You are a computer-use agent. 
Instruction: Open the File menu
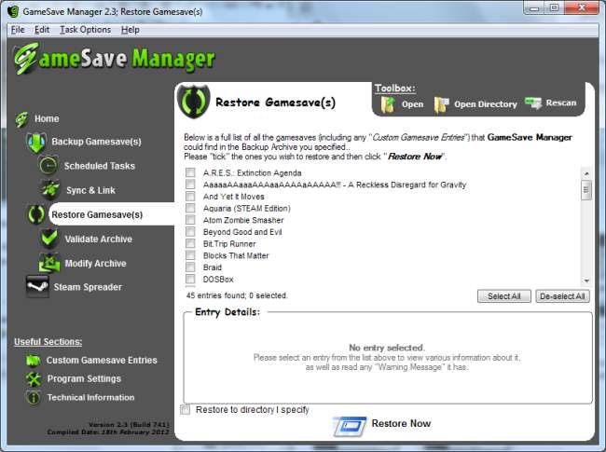[x=18, y=30]
